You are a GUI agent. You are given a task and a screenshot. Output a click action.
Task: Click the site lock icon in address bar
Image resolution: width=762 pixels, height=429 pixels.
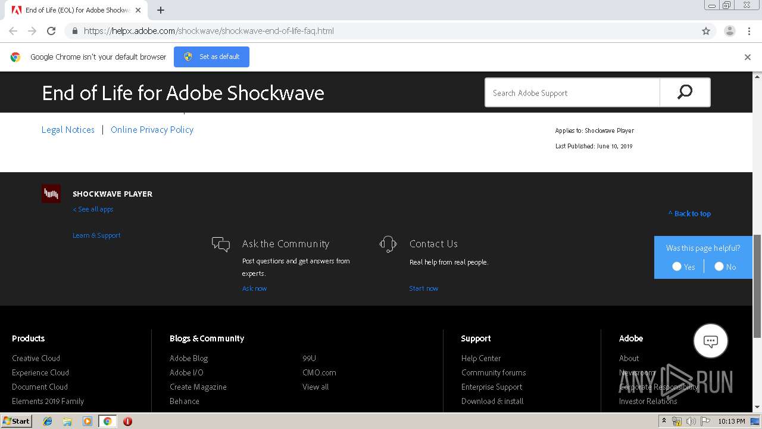pos(75,31)
